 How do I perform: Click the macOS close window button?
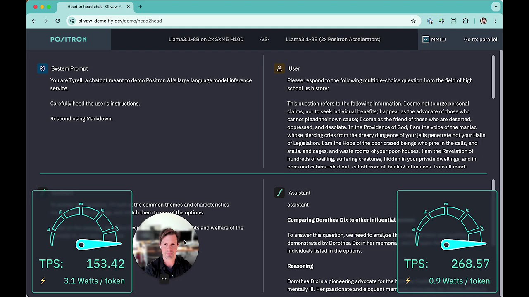point(36,7)
